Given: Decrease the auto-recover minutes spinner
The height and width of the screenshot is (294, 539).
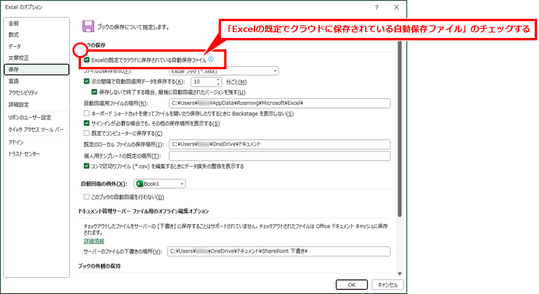Looking at the screenshot, I should [x=218, y=84].
